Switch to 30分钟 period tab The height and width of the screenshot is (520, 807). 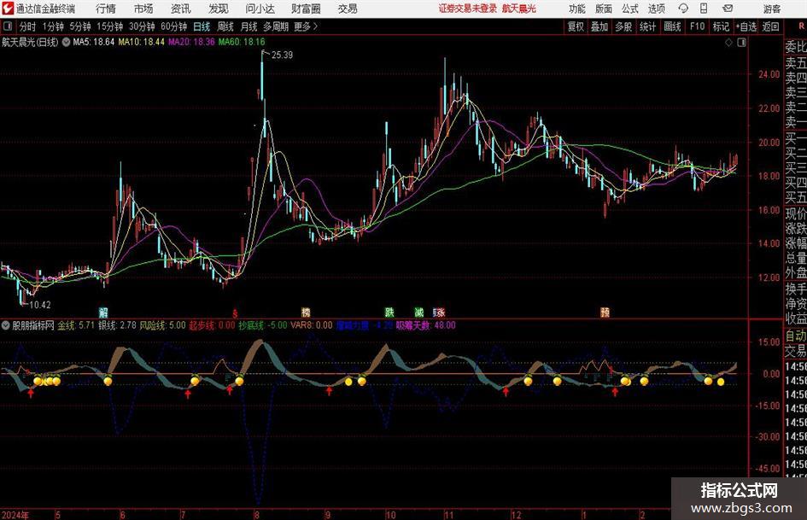[142, 26]
